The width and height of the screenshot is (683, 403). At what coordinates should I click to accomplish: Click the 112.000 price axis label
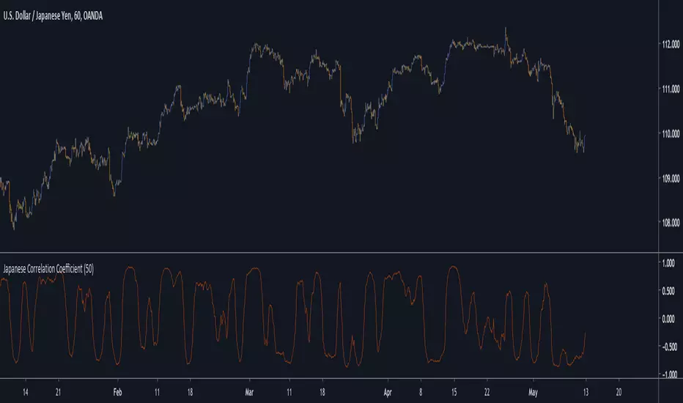pos(671,44)
